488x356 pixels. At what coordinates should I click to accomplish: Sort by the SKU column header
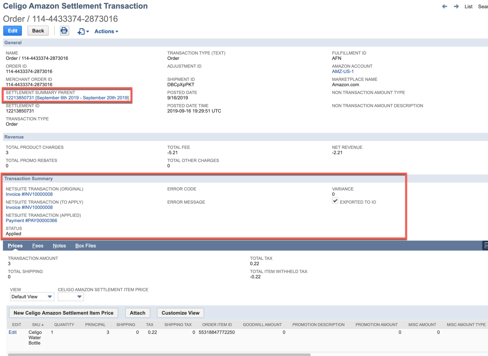point(37,325)
